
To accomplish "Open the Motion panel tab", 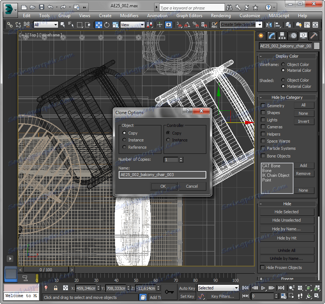I will pos(292,35).
